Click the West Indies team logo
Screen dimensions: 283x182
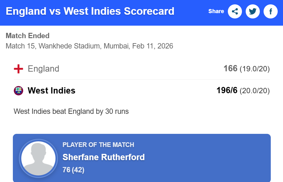[18, 91]
